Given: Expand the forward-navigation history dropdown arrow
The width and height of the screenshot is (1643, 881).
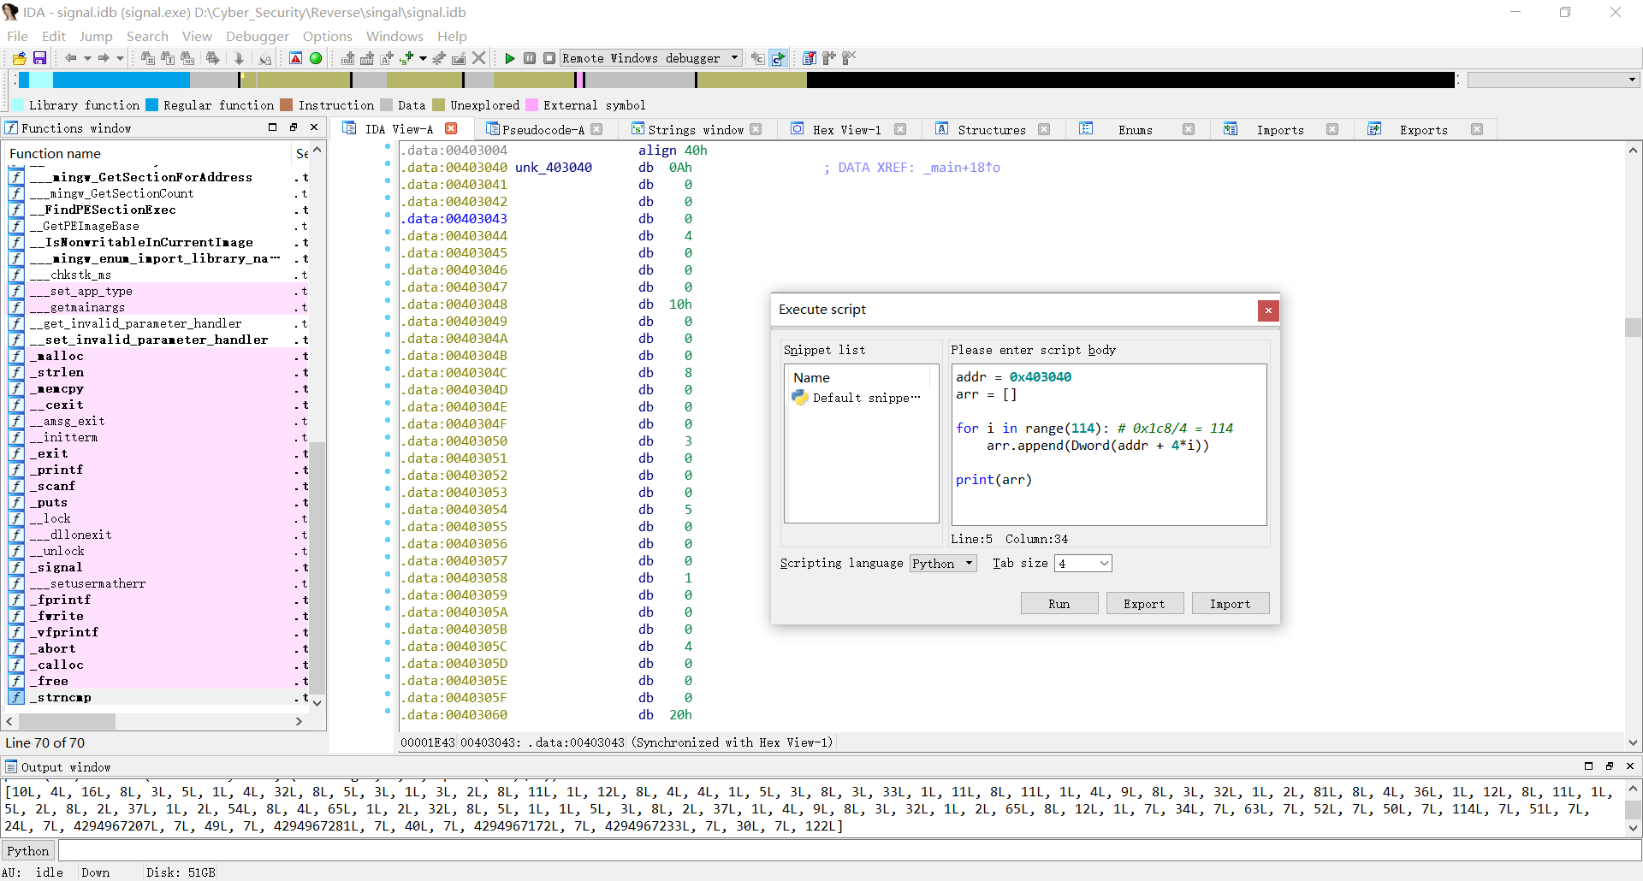Looking at the screenshot, I should pos(120,58).
